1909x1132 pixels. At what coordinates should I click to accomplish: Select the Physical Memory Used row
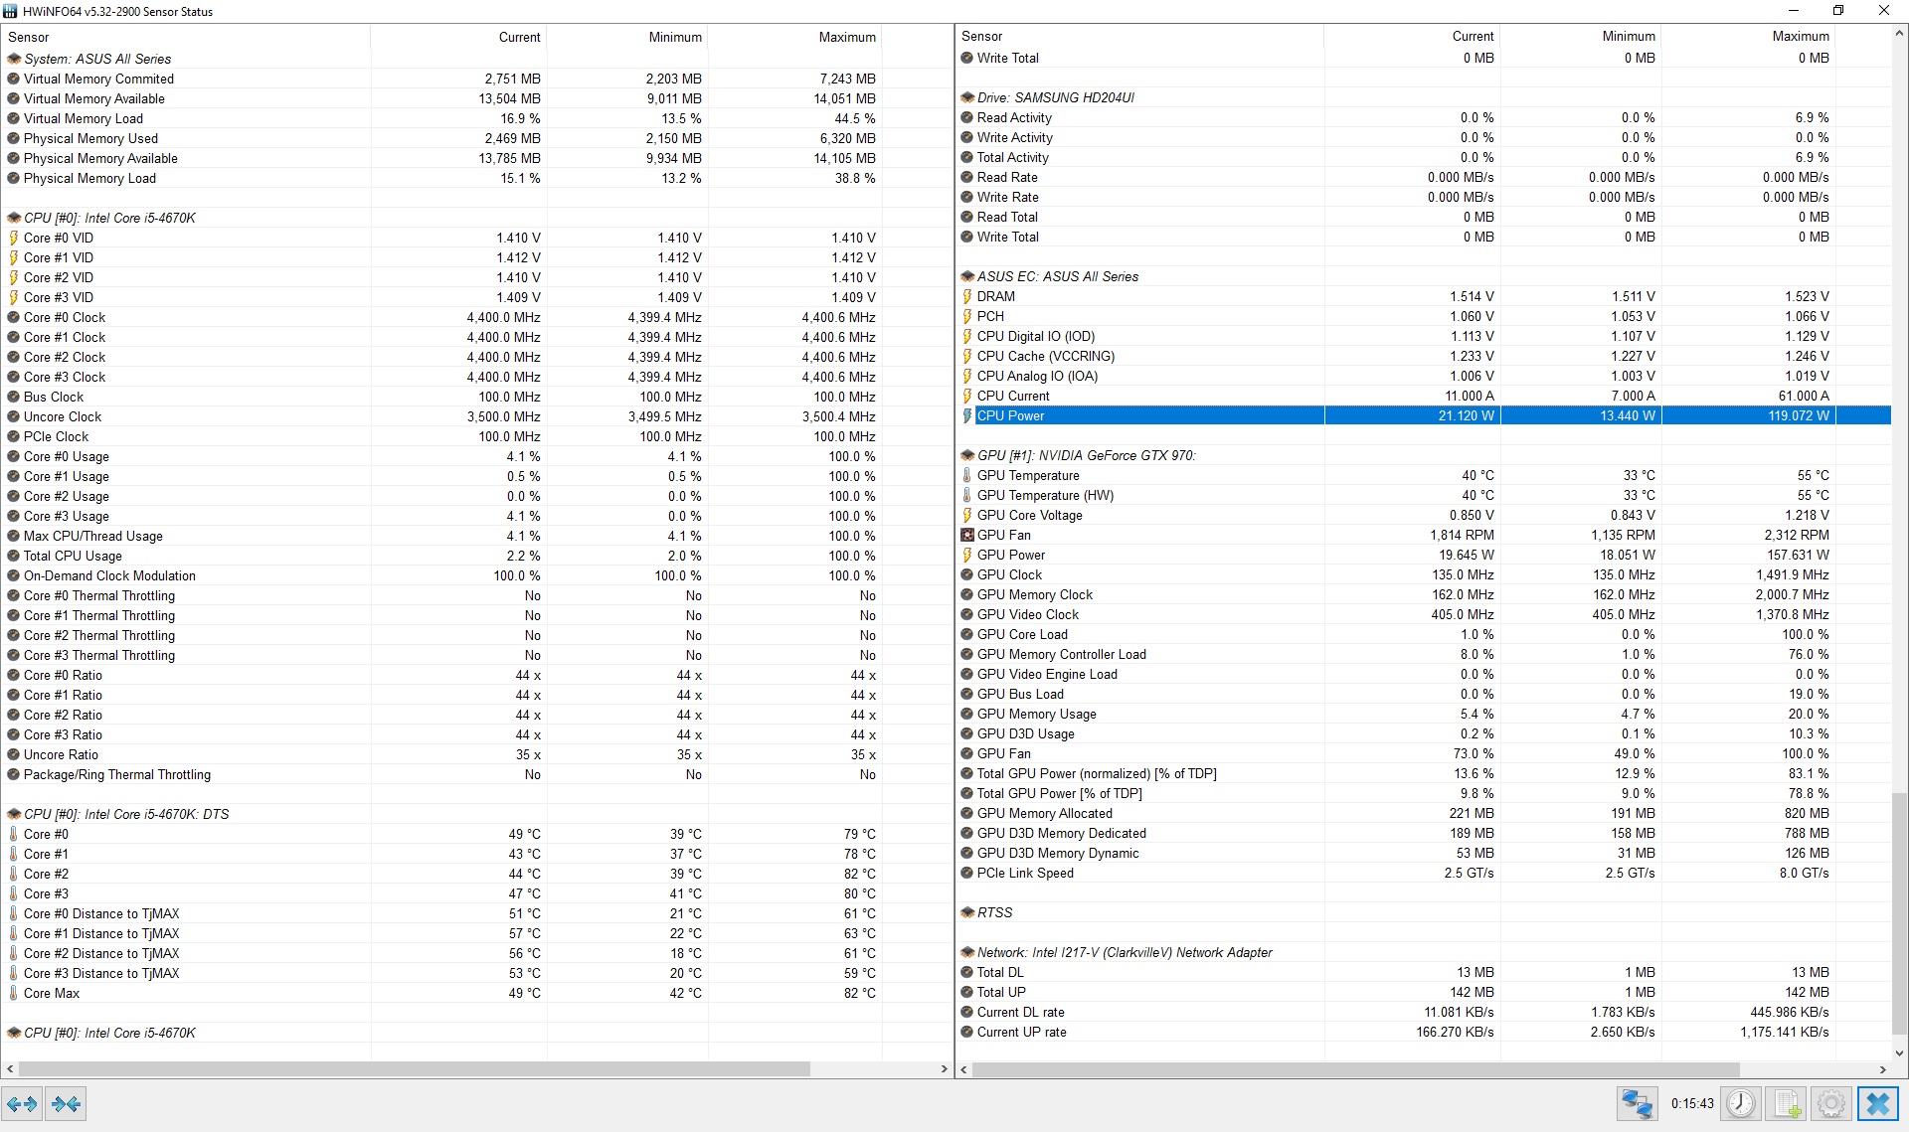477,138
